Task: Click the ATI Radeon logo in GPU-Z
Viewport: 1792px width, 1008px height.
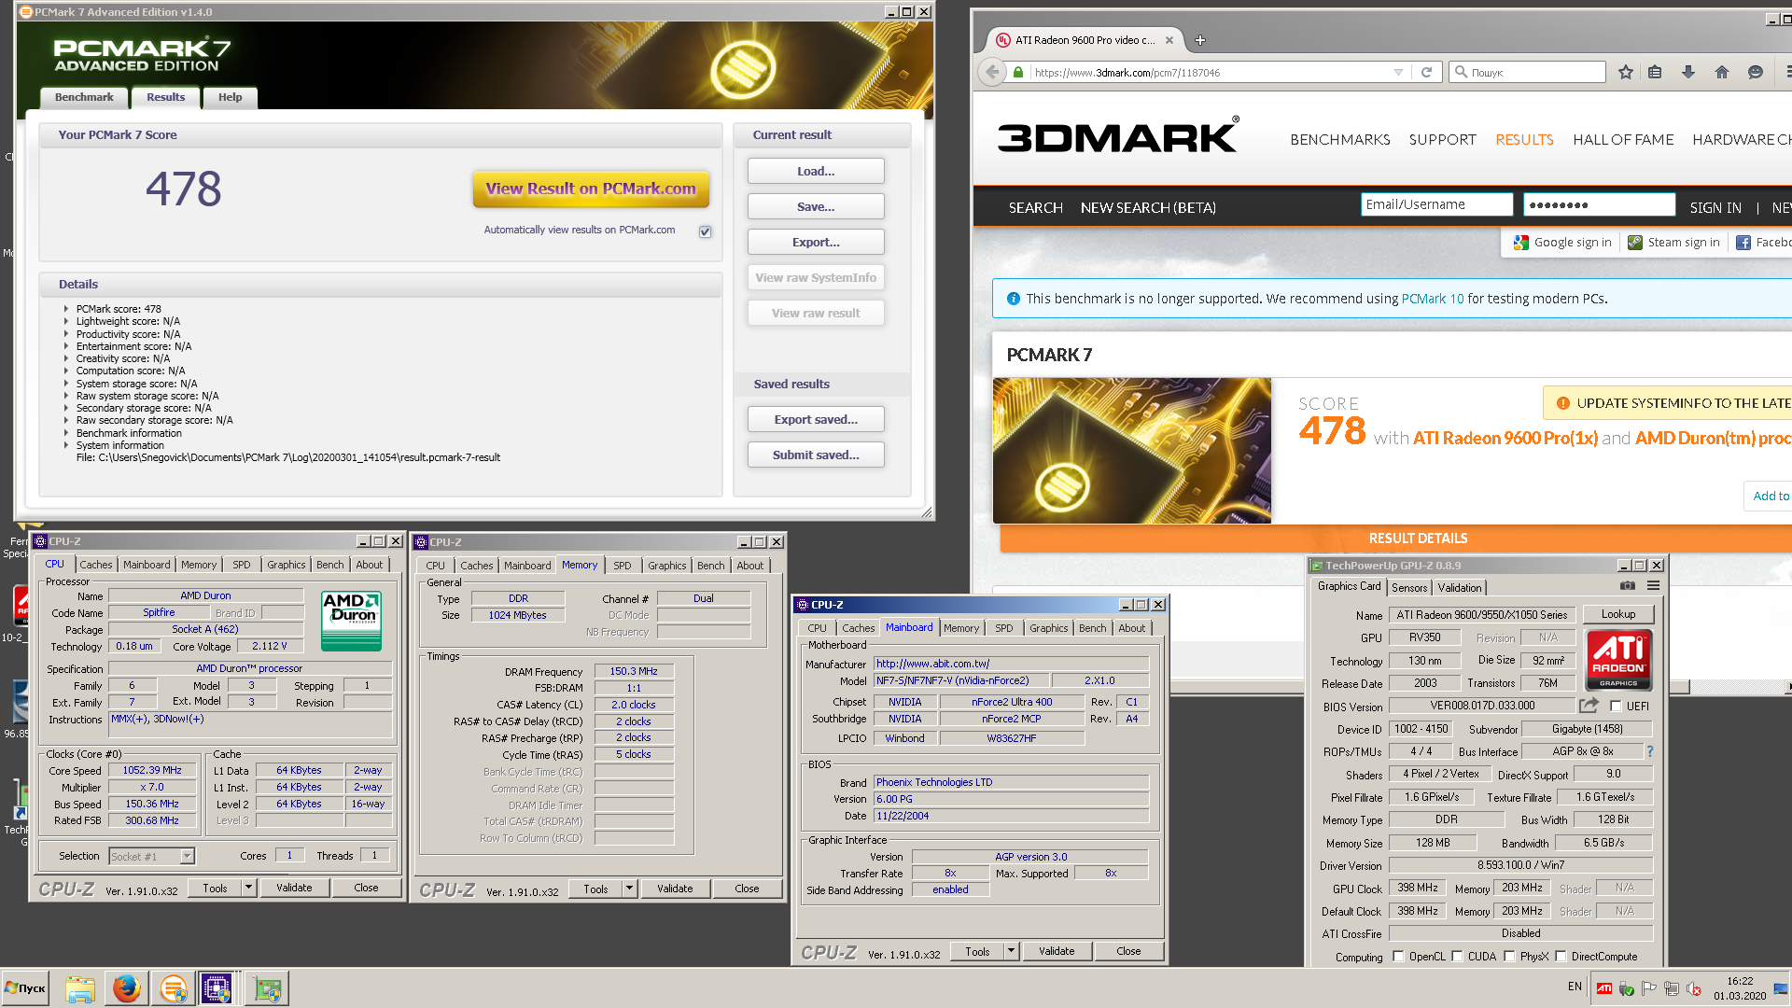Action: click(1618, 659)
